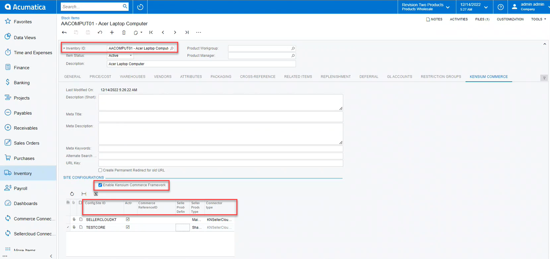This screenshot has height=259, width=550.
Task: Click Inventory ID lookup magnifier icon
Action: tap(172, 48)
